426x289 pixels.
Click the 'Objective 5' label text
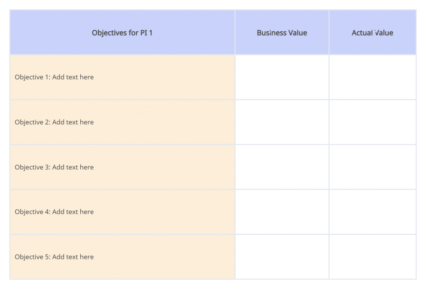click(32, 257)
